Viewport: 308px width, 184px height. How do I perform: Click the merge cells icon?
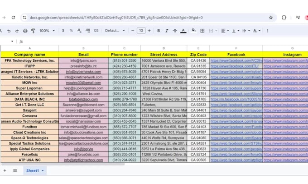[x=211, y=31]
